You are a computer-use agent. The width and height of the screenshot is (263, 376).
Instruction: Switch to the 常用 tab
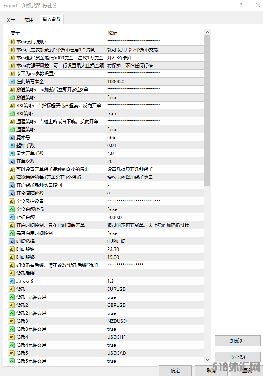(x=29, y=20)
